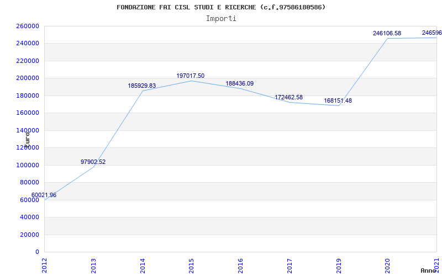Select data label 246106.58
Viewport: 442px width, 276px height.
tap(387, 33)
